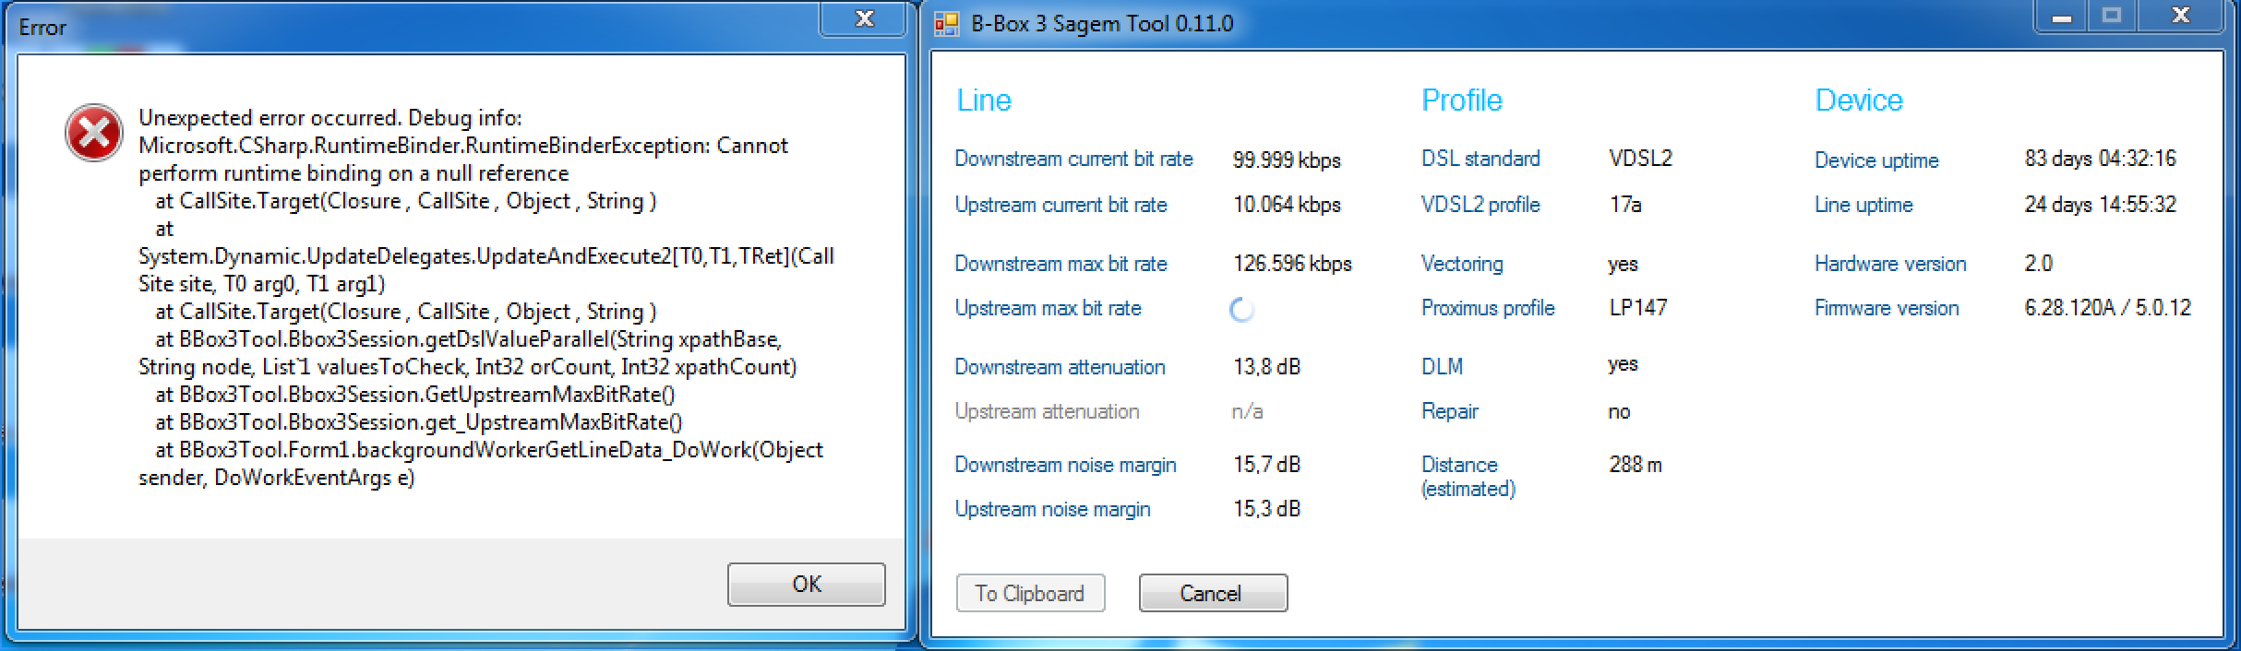Screen dimensions: 2241x651
Task: Click the greyed-out Upstream attenuation label
Action: (1047, 411)
